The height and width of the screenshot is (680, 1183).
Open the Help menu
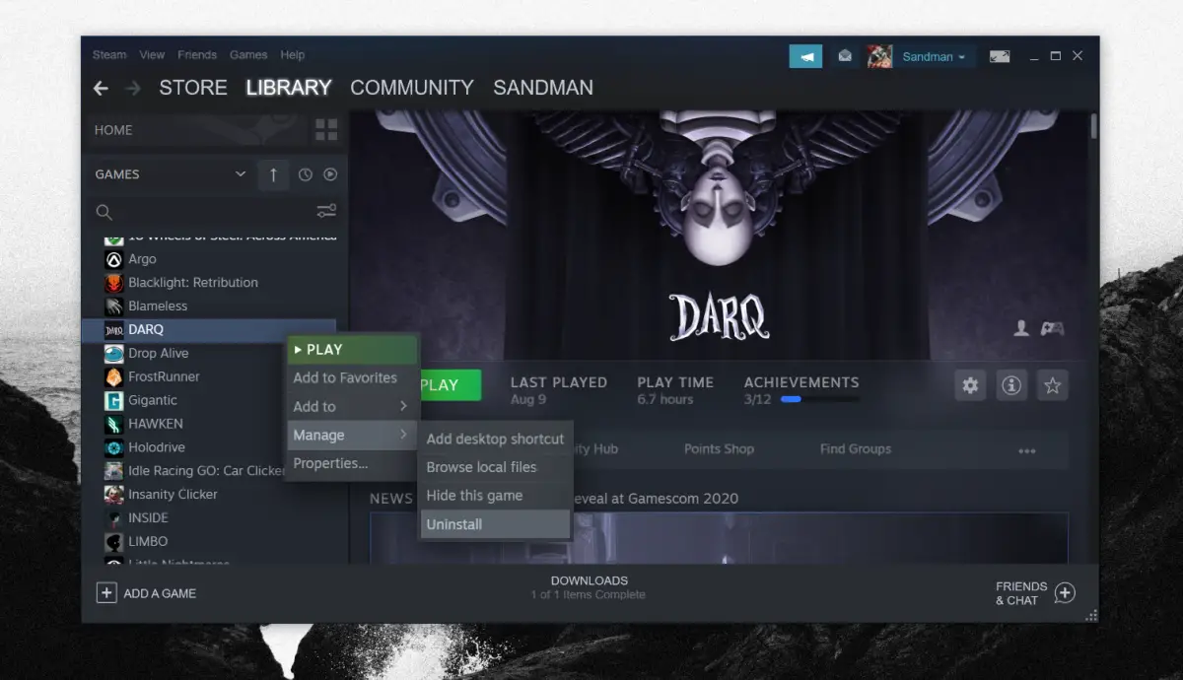[293, 55]
